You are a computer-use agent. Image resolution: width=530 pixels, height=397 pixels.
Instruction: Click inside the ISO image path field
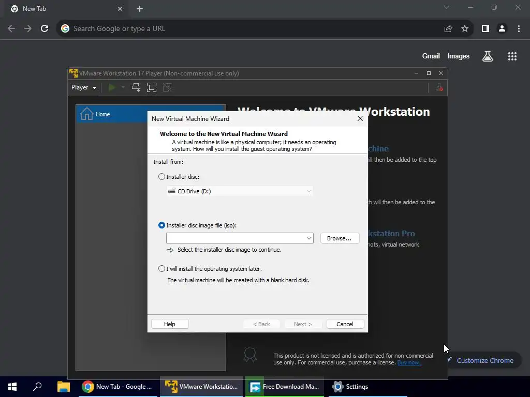(235, 238)
